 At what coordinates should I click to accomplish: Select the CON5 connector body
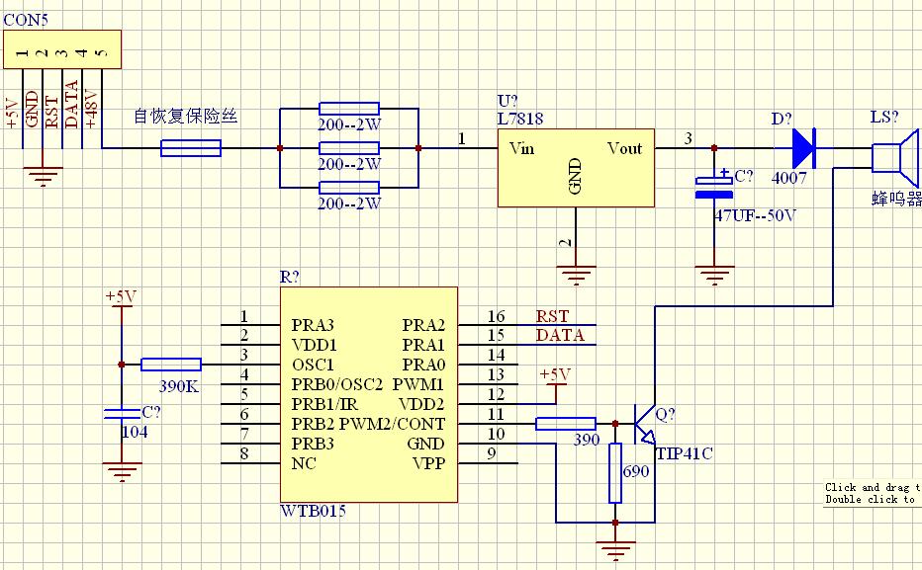coord(61,48)
